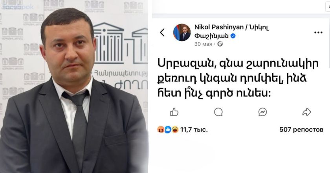The image size is (330, 173).
Task: View the 11,7 тыс. reactions count
Action: tap(194, 130)
